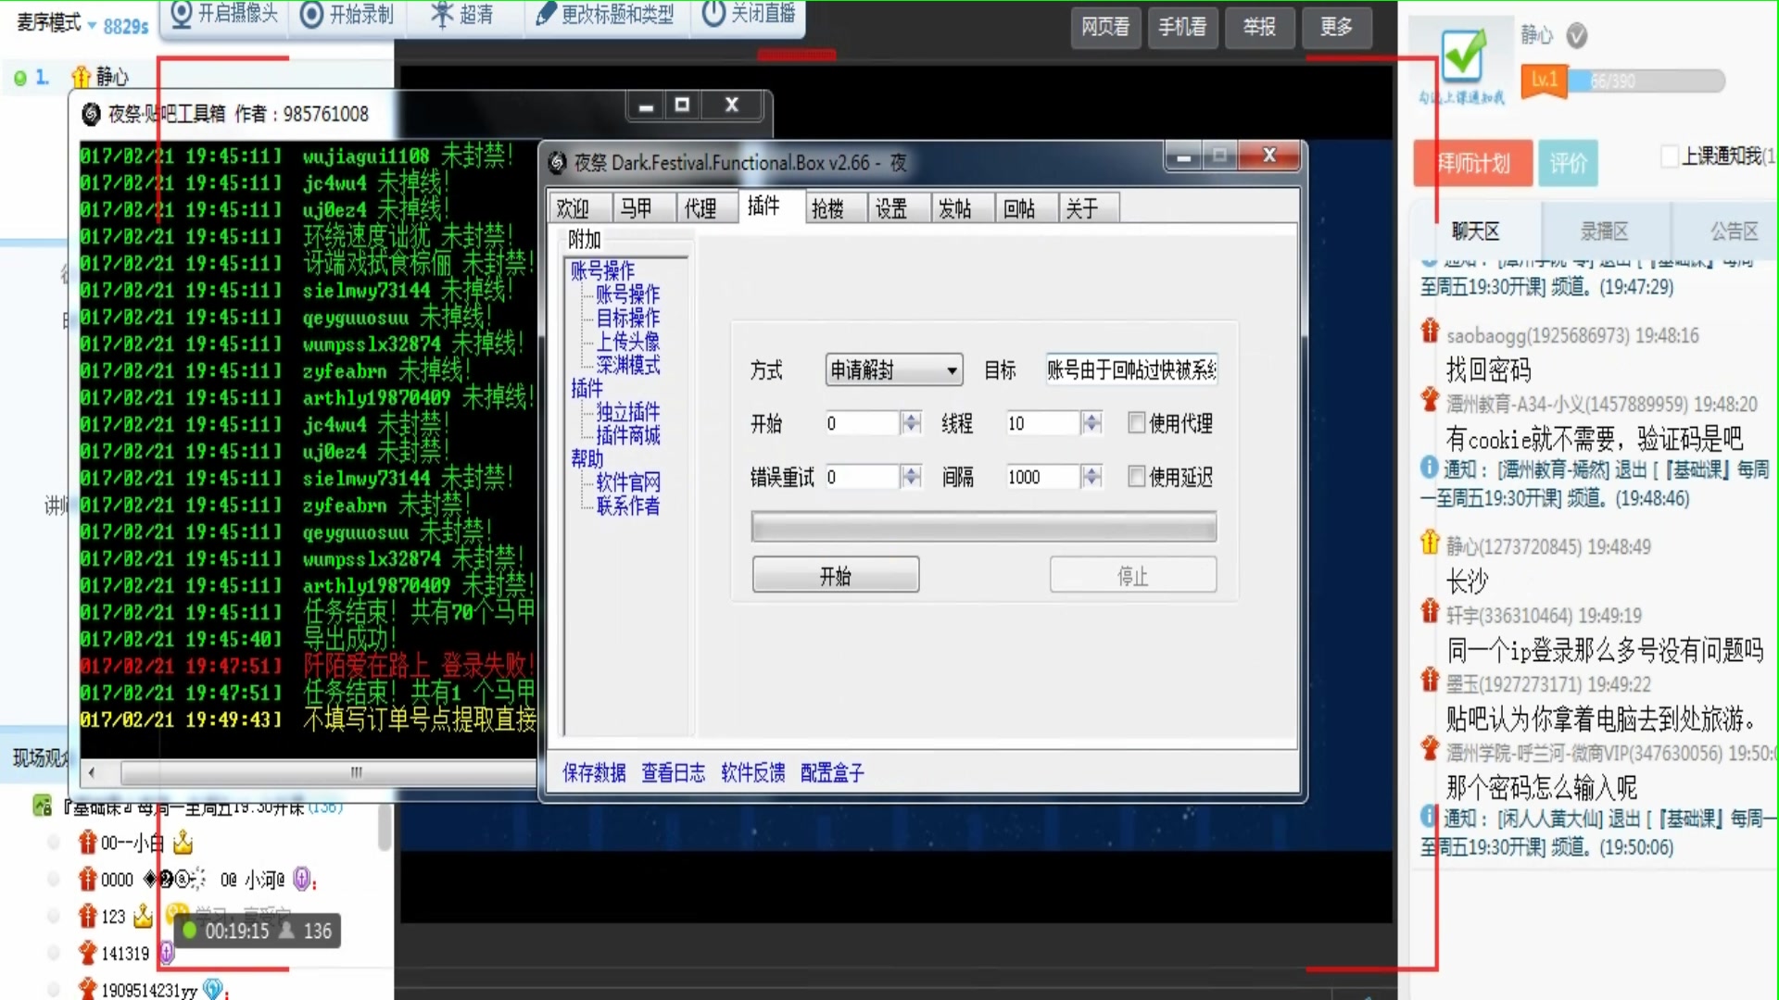
Task: Open the 回帖 tab
Action: [x=1027, y=208]
